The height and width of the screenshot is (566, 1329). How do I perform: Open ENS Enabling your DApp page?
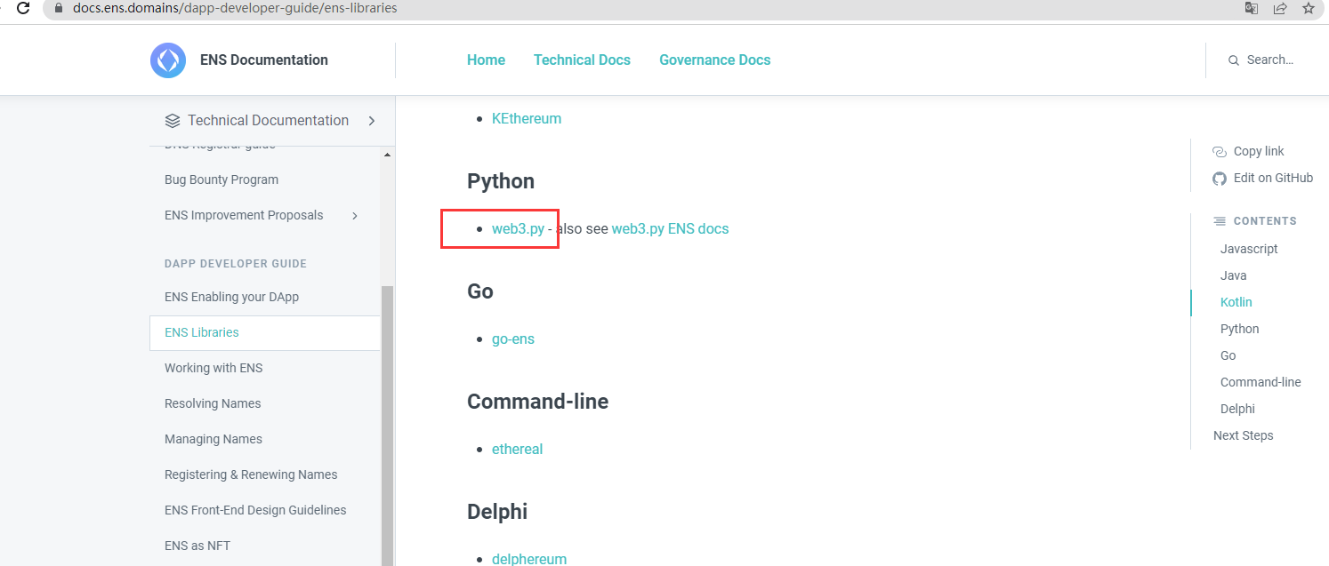tap(231, 297)
